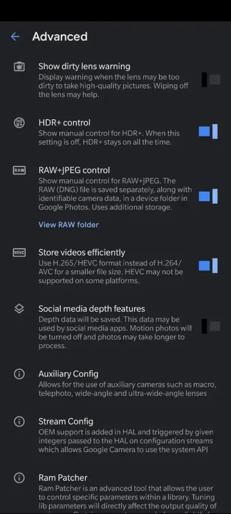Click the layers icon for Social media depth
Screen dimensions: 231x514
coord(20,309)
